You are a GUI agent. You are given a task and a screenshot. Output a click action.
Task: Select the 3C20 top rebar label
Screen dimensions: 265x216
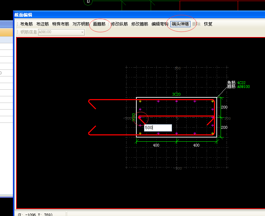[176, 94]
